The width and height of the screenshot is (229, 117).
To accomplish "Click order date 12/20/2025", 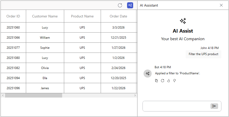I will tap(118, 78).
